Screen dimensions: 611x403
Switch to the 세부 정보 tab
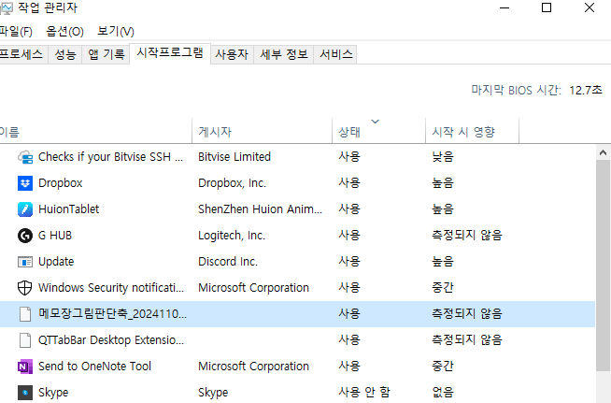284,54
